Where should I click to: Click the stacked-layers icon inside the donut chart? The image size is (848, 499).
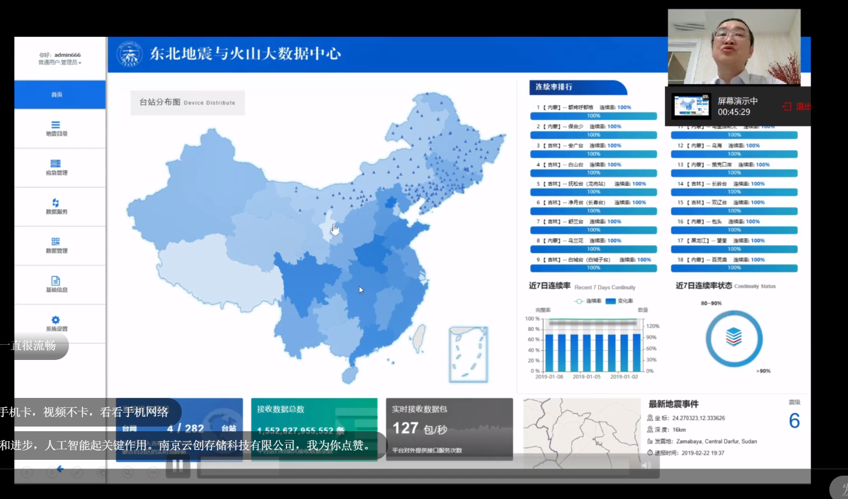(x=734, y=337)
